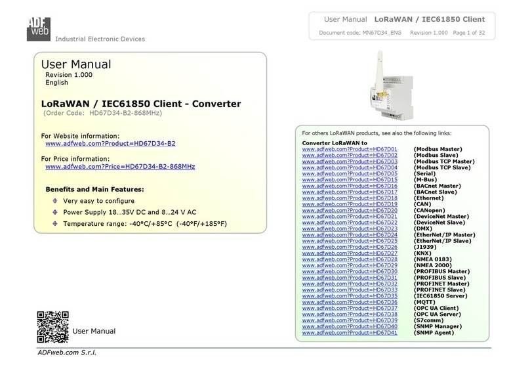The width and height of the screenshot is (530, 367).
Task: Open the HD67D23 DMX link
Action: point(350,228)
